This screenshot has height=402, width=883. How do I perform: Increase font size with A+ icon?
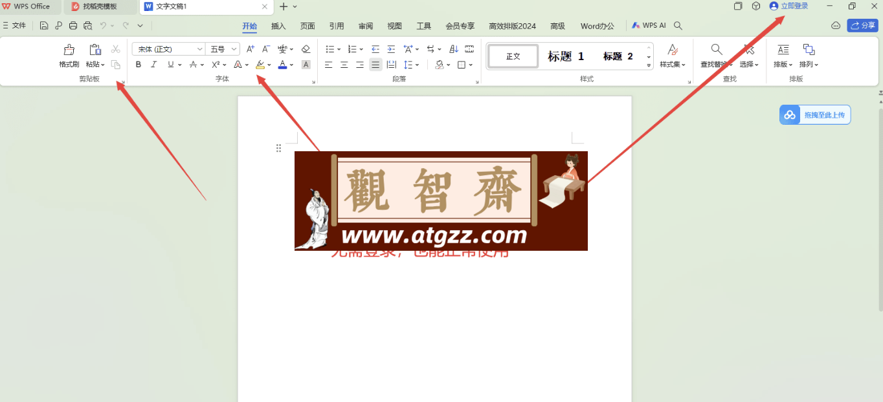(x=251, y=49)
